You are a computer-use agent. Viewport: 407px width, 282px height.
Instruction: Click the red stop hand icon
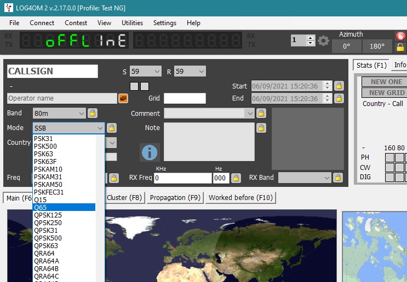pos(400,36)
